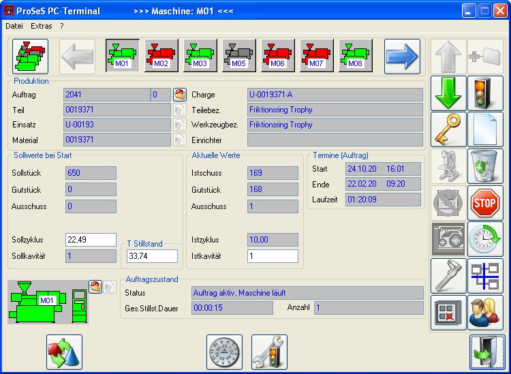The width and height of the screenshot is (511, 374).
Task: Click the large green M01 machine graphic
Action: [48, 302]
